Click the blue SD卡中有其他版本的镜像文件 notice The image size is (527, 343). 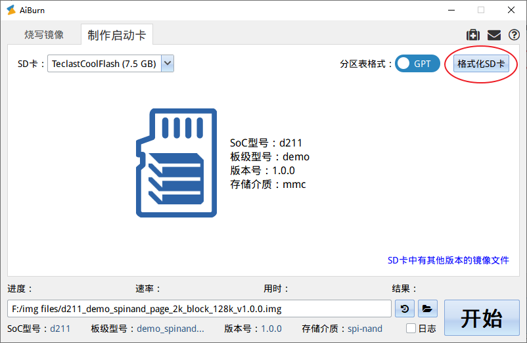[x=448, y=260]
